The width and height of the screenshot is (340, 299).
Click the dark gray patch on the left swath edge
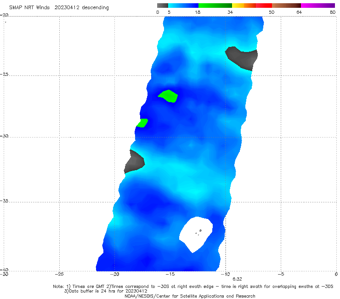coord(134,162)
